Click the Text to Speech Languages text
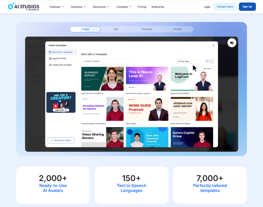This screenshot has height=207, width=263. (x=131, y=188)
